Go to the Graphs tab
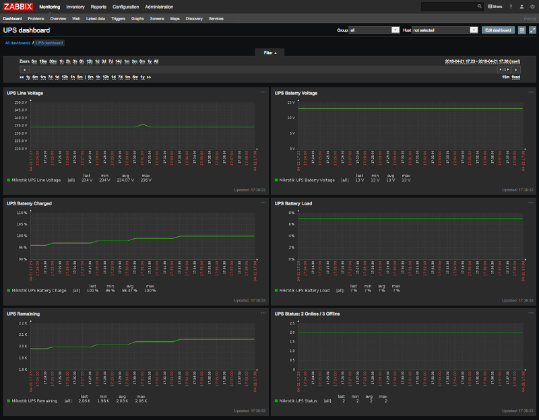Screen dimensions: 539x420 point(137,19)
